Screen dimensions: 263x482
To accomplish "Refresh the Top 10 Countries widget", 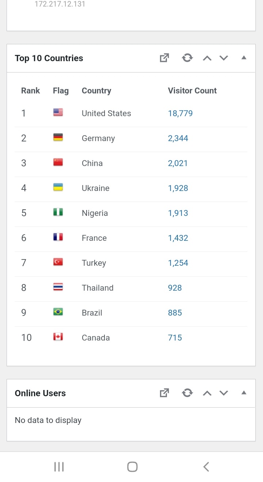I will [x=187, y=58].
